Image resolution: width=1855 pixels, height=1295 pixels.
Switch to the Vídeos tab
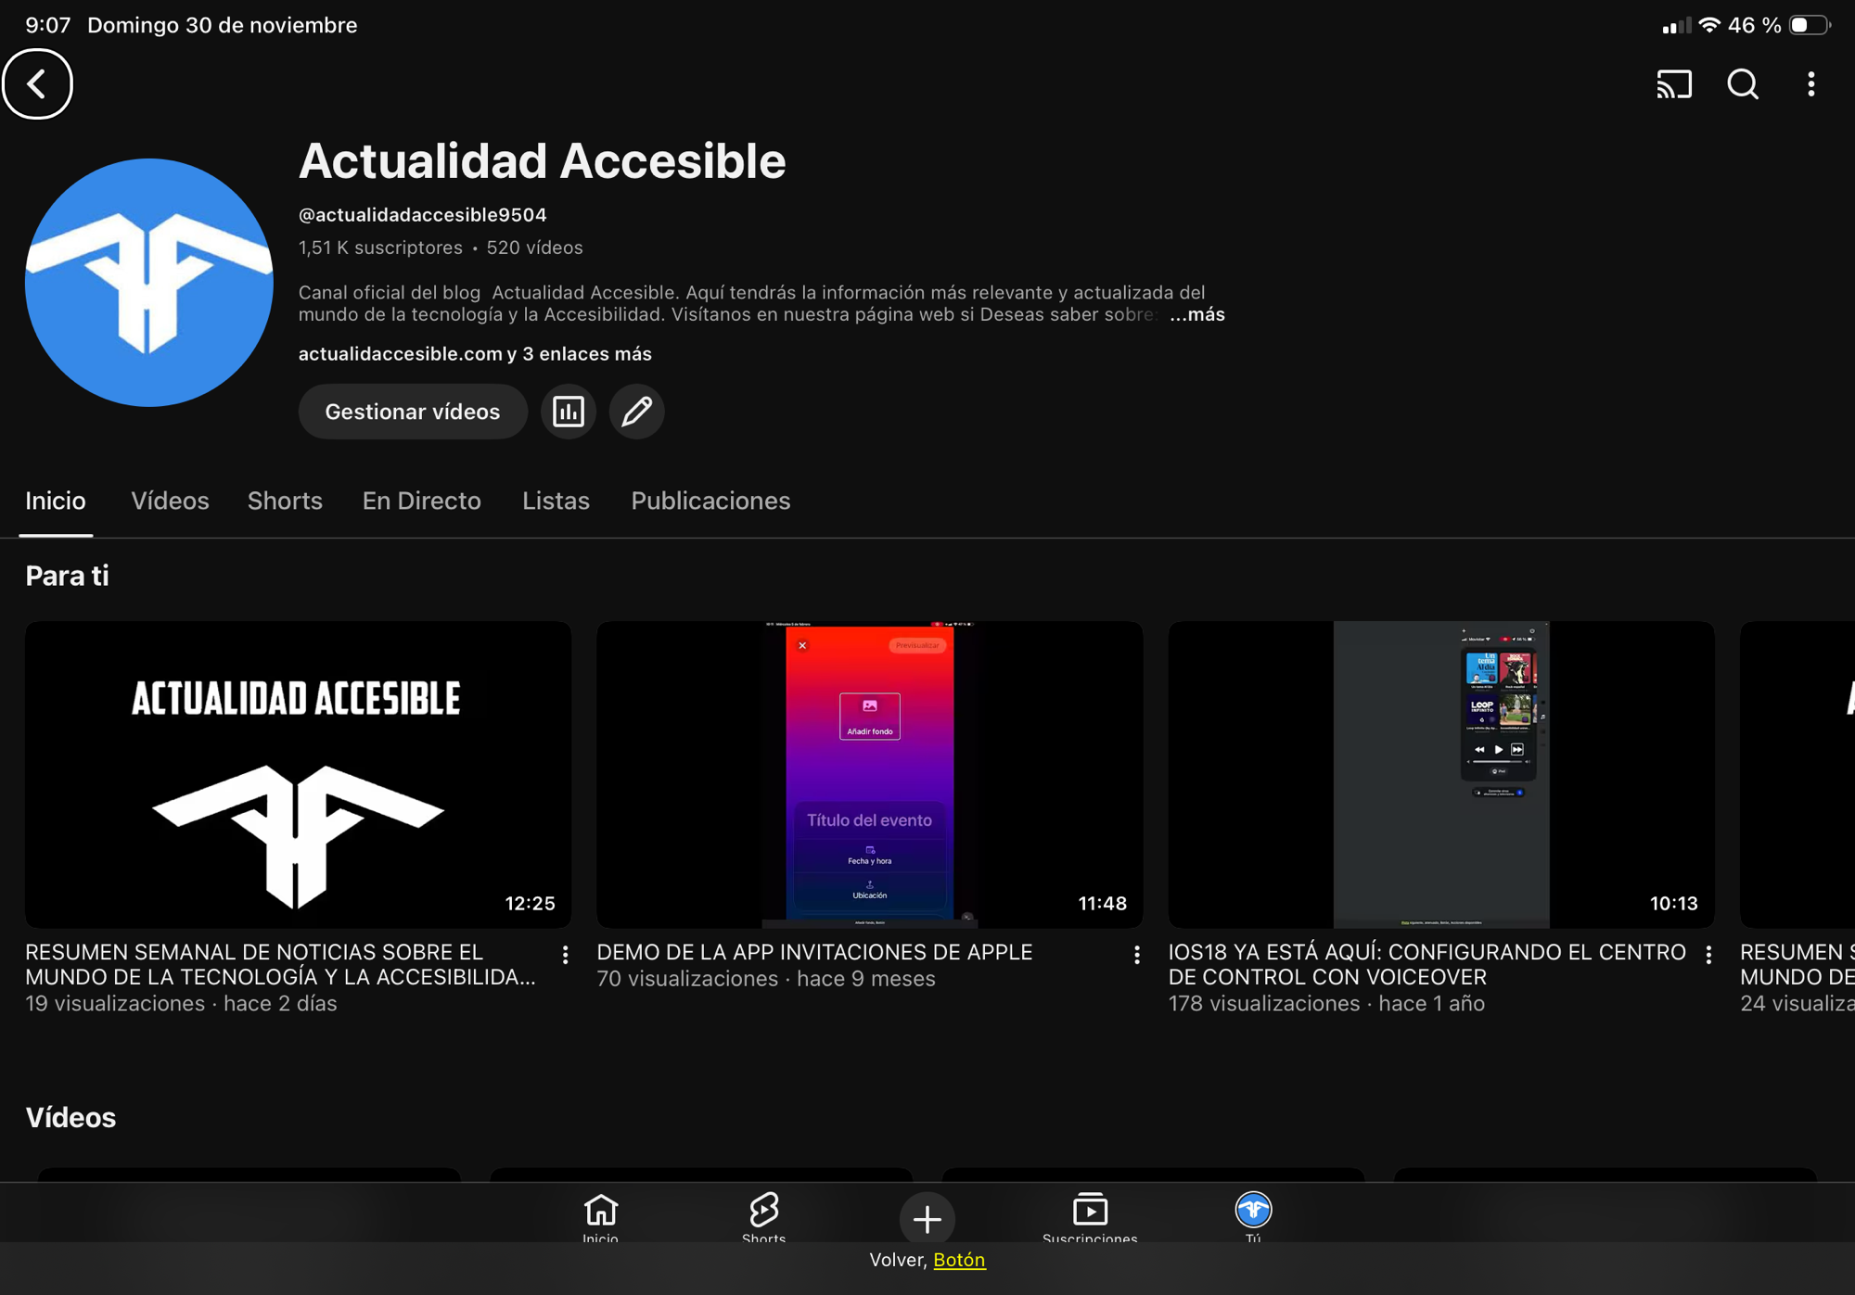(x=170, y=501)
